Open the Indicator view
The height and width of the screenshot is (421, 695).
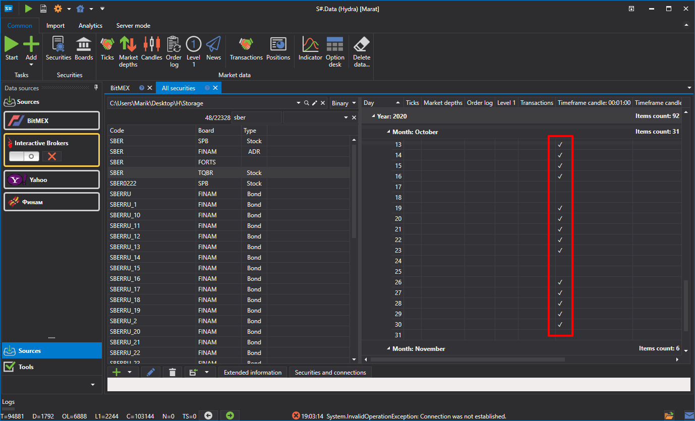(x=310, y=49)
